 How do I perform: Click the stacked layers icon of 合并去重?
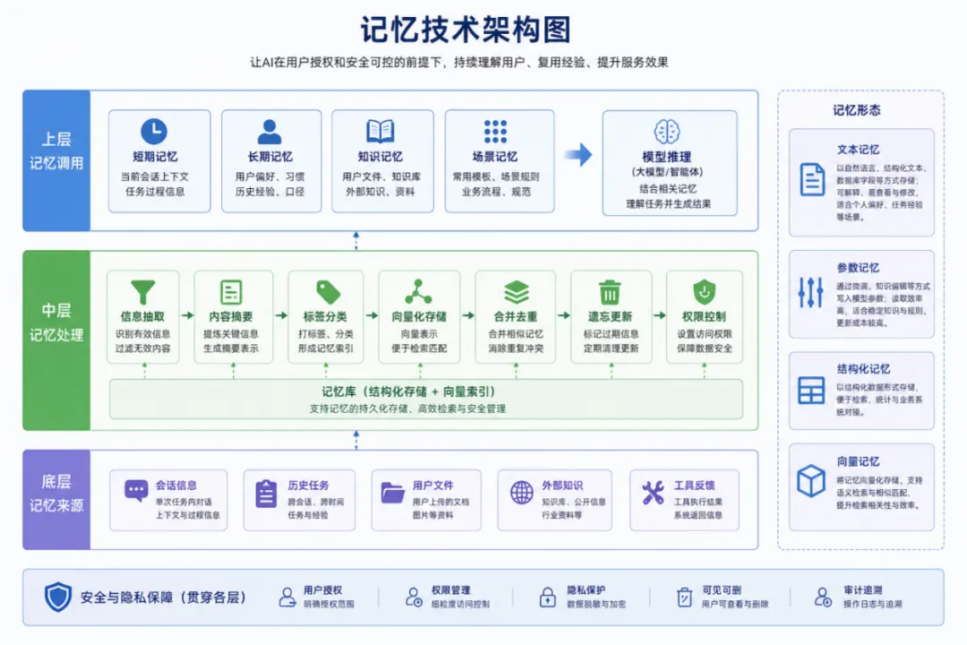(517, 292)
